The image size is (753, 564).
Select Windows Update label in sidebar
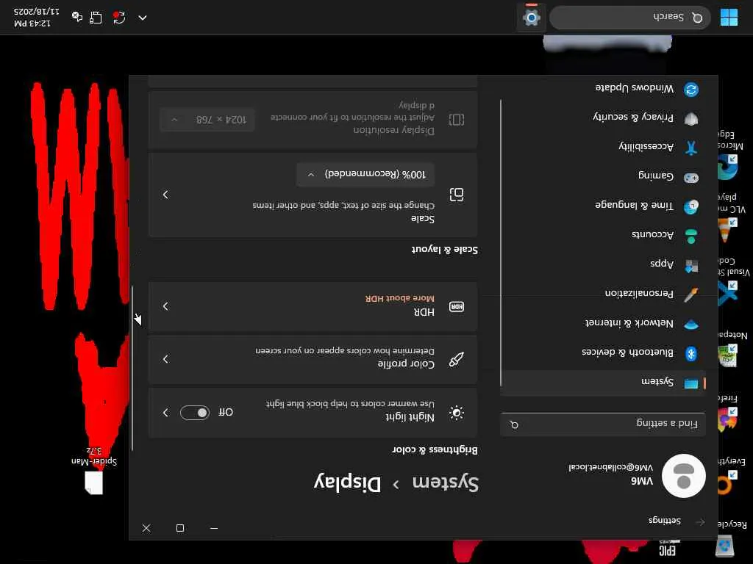coord(635,88)
